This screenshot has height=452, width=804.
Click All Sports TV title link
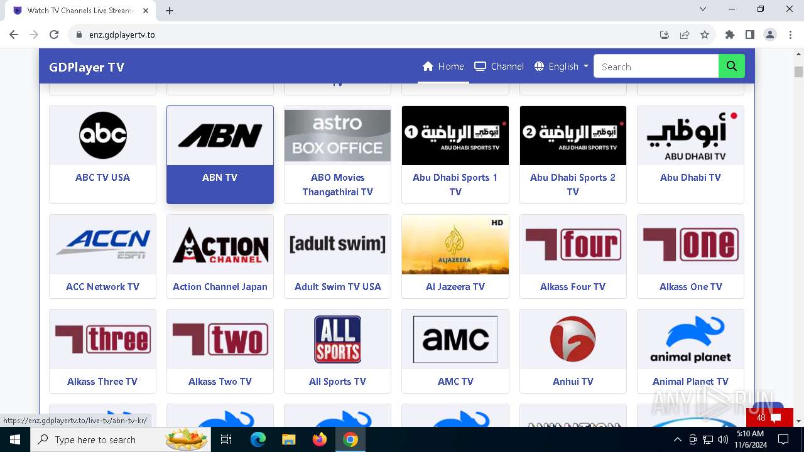[x=337, y=381]
